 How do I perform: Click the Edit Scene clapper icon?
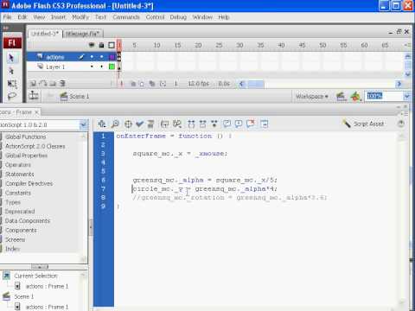[341, 96]
